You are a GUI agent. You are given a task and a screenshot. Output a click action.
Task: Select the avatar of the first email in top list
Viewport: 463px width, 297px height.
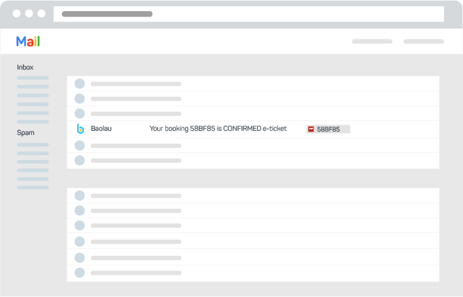click(79, 83)
